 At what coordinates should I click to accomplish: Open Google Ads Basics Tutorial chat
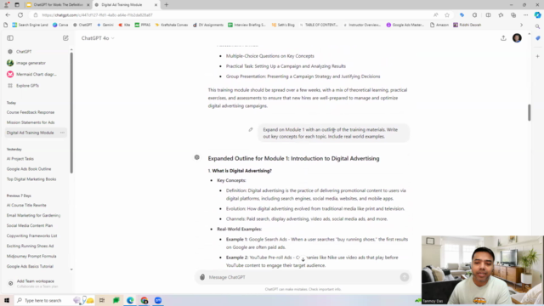pos(30,266)
